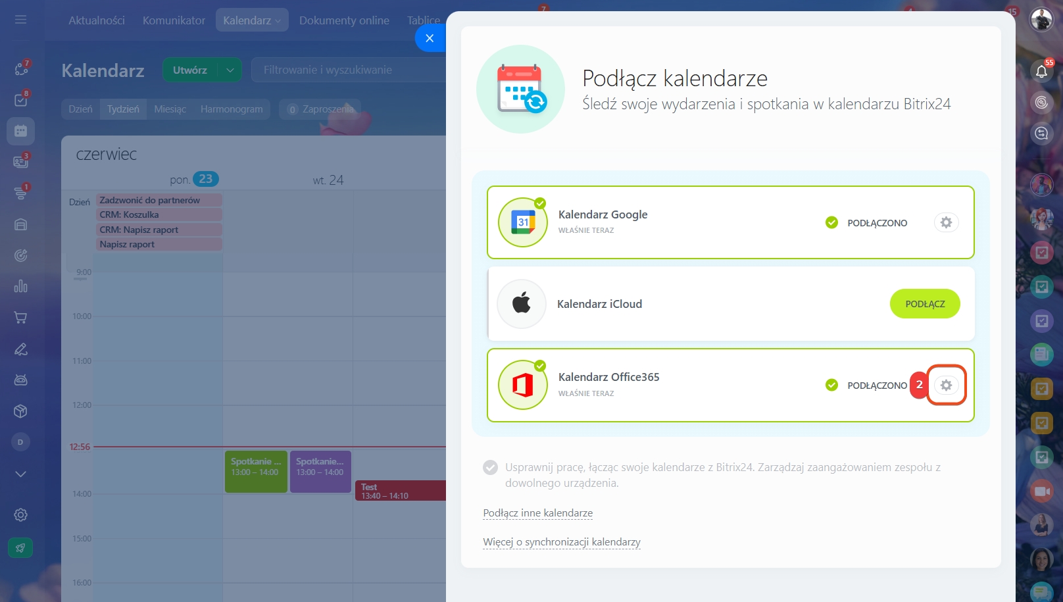The height and width of the screenshot is (602, 1063).
Task: Click the Google Calendar logo
Action: tap(523, 222)
